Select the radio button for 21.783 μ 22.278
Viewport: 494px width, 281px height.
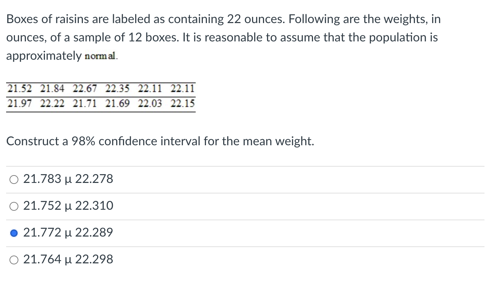pos(14,179)
